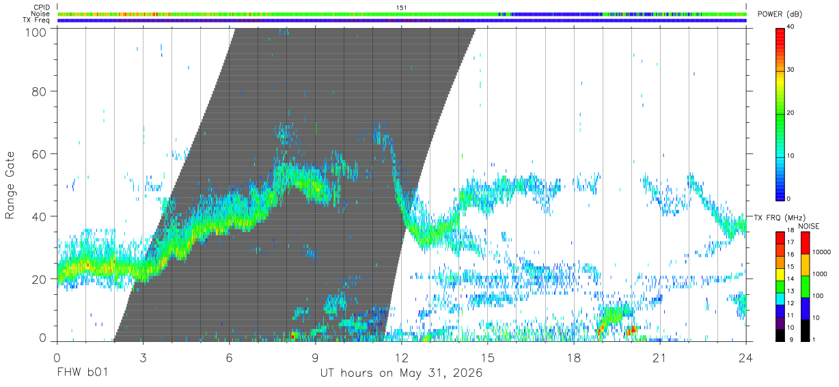The width and height of the screenshot is (839, 387).
Task: Click the 12 tick on UT hours axis
Action: click(402, 357)
